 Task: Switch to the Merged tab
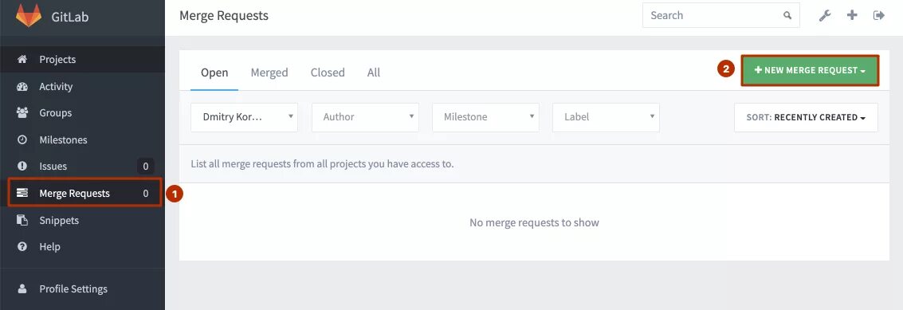[x=269, y=73]
